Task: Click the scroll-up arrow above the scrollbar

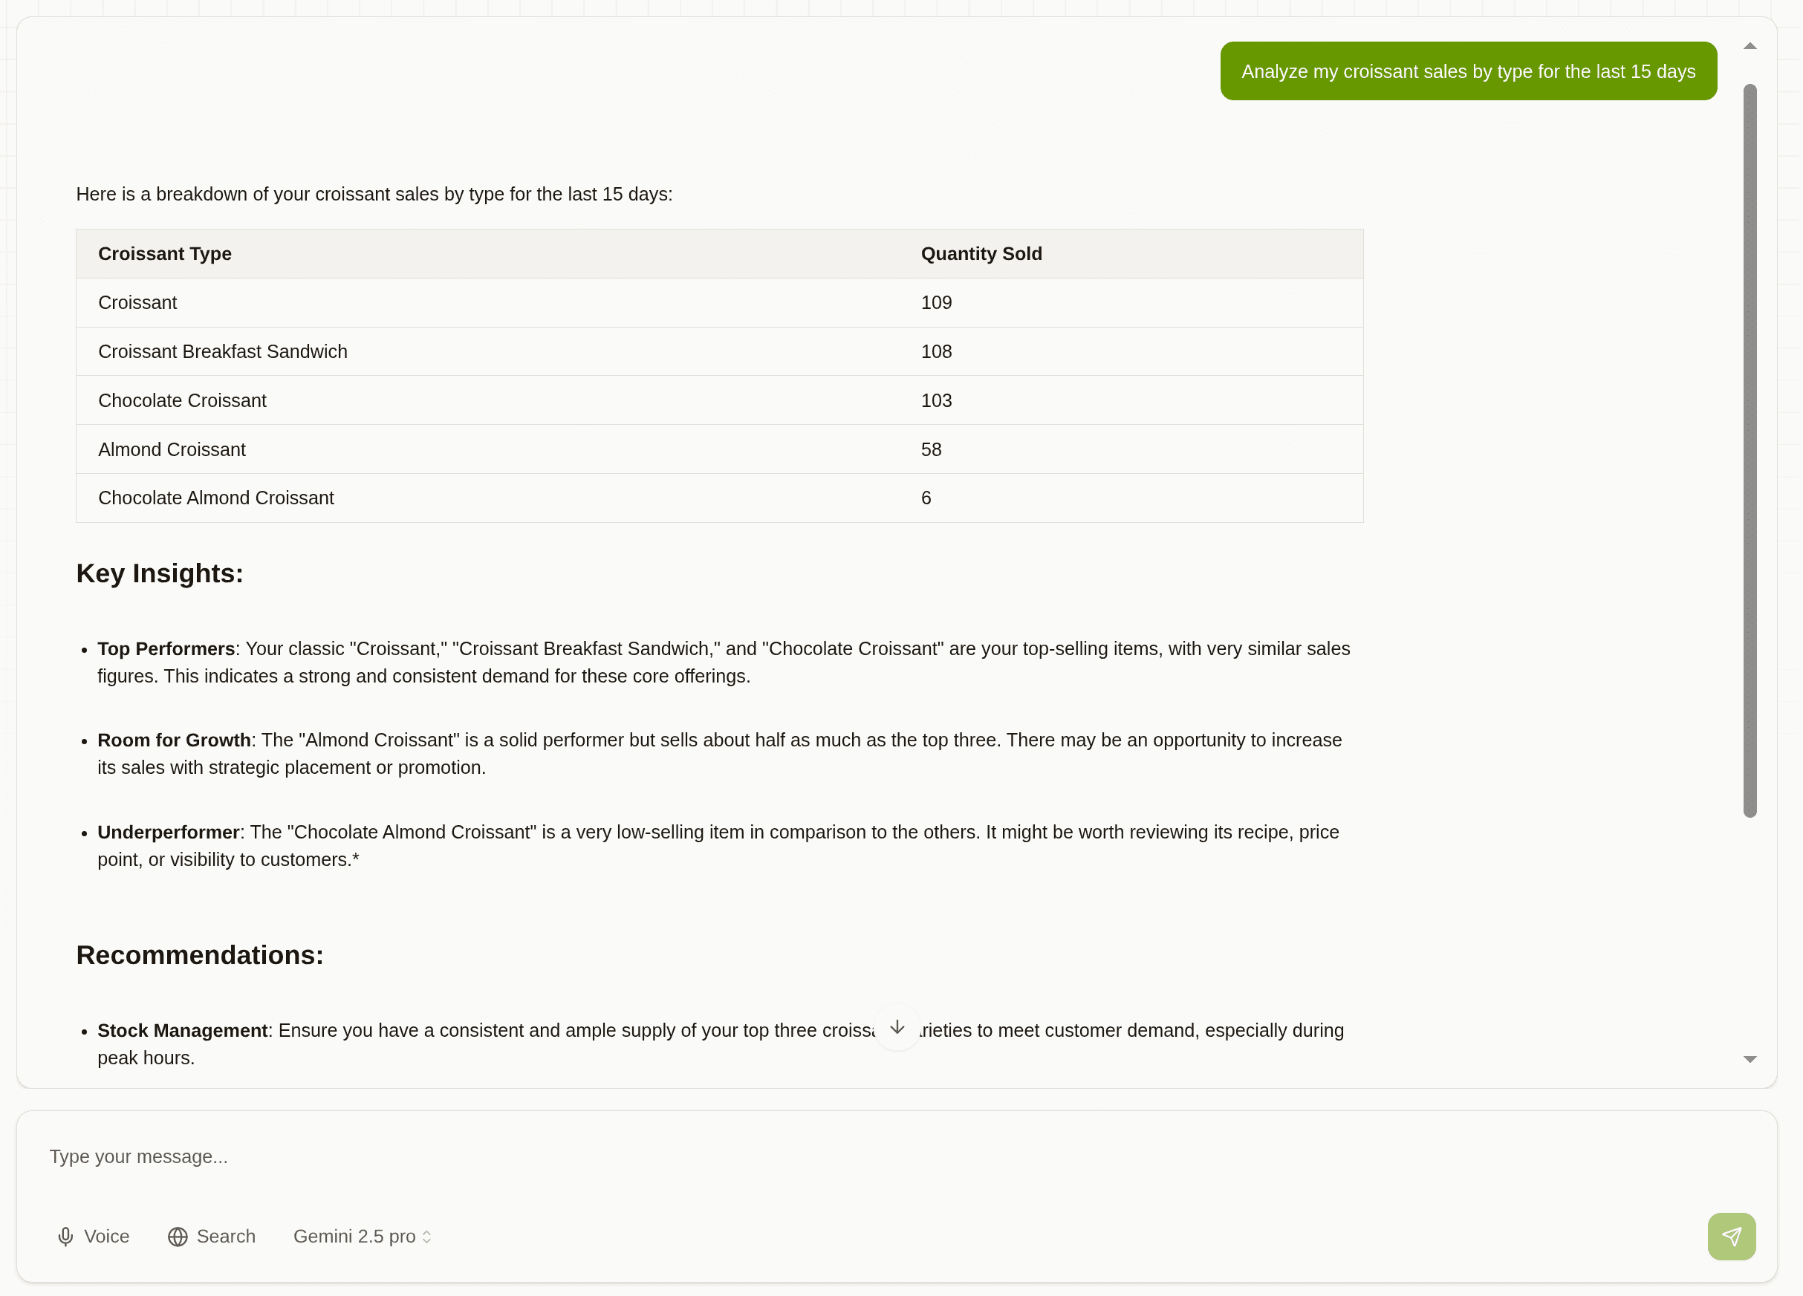Action: 1749,45
